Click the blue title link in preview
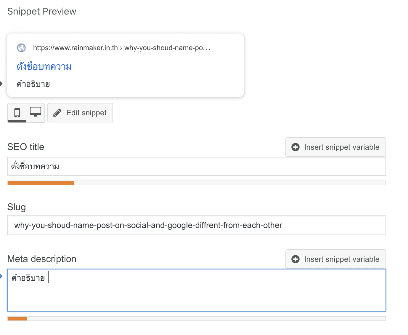Screen dimensions: 408x335 point(44,66)
